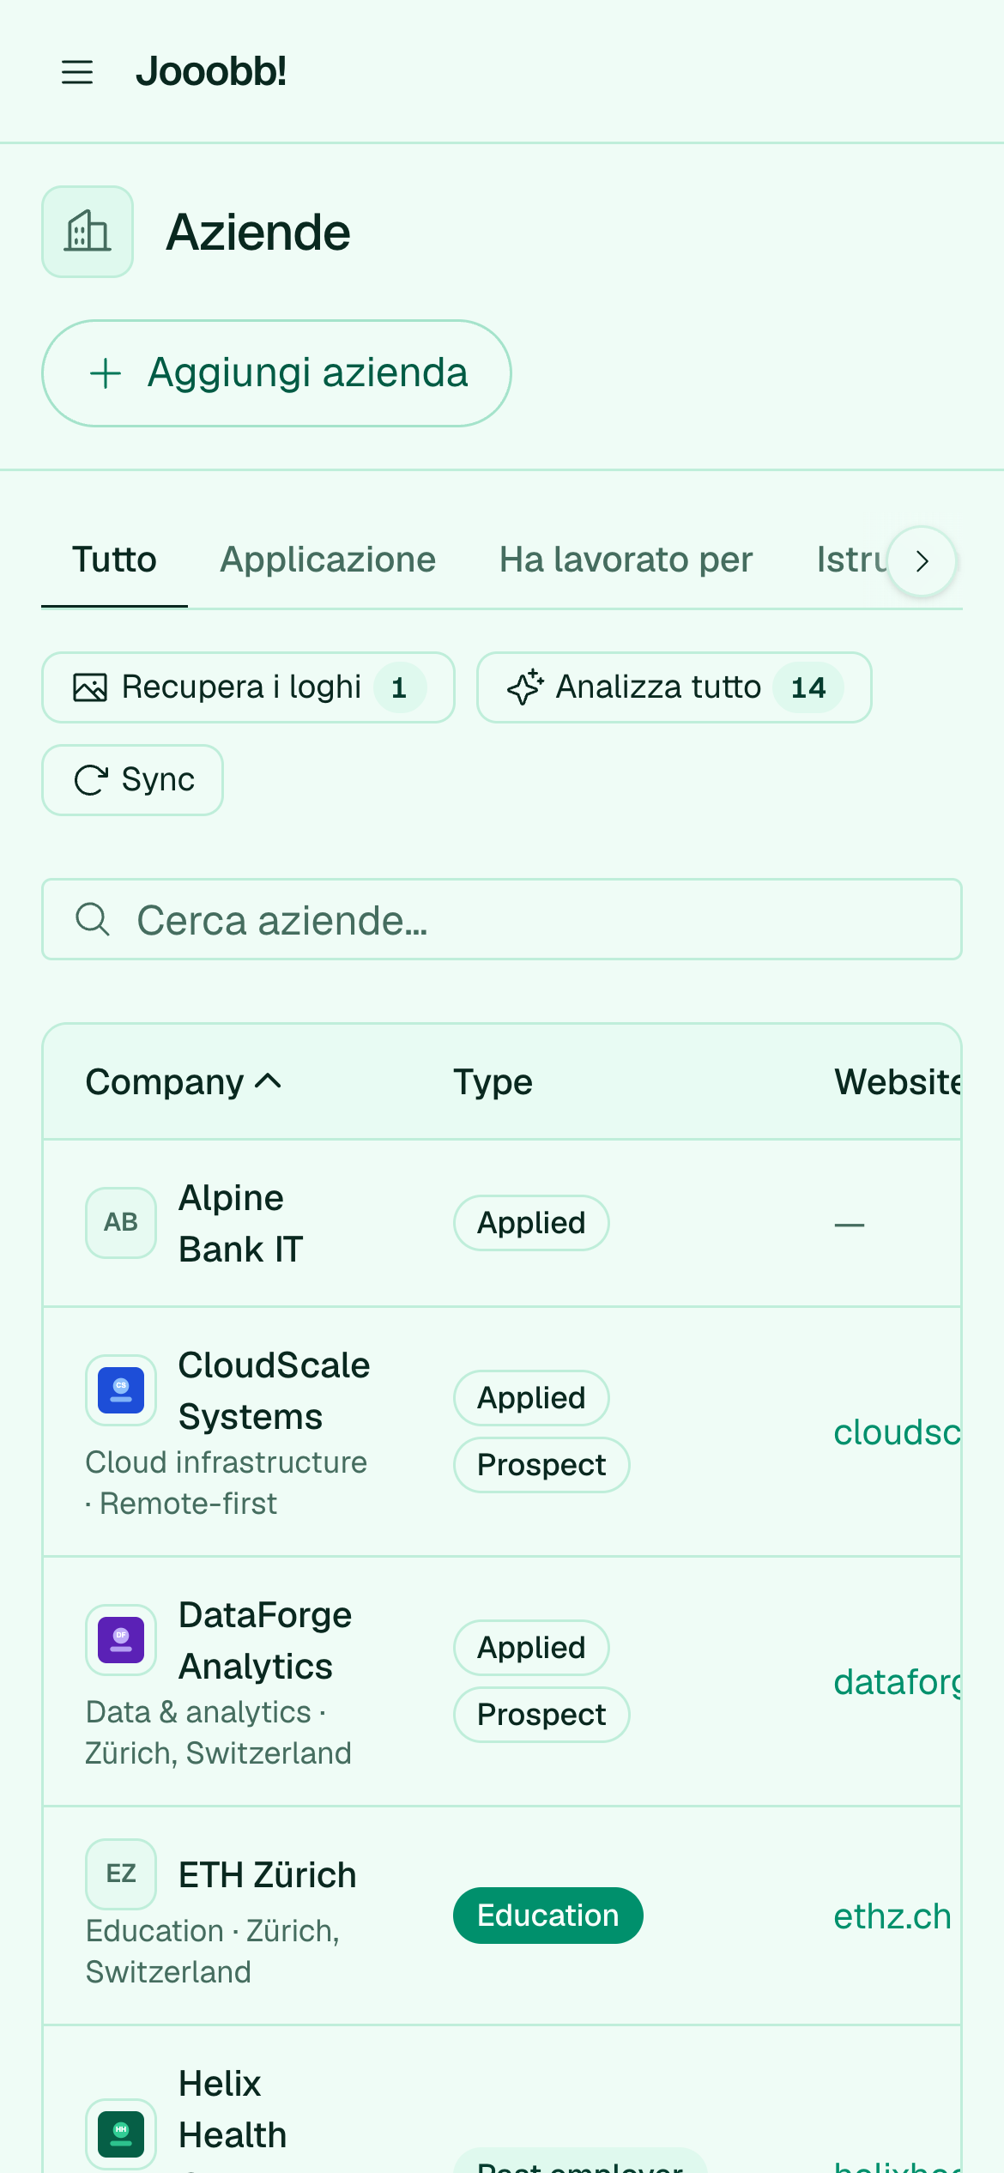Click the Recupera i loghi button
Image resolution: width=1004 pixels, height=2173 pixels.
click(x=248, y=687)
